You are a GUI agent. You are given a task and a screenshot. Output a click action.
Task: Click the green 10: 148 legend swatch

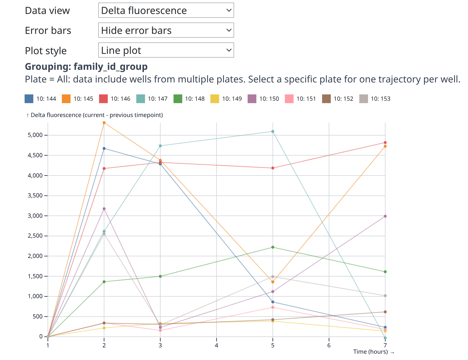tap(178, 99)
